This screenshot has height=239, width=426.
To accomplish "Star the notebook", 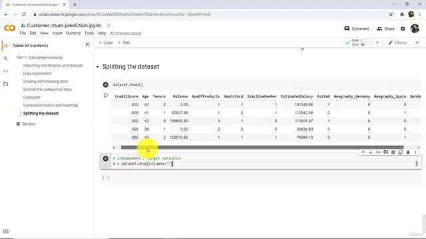I will (x=108, y=25).
